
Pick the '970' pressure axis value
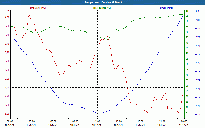[198, 114]
